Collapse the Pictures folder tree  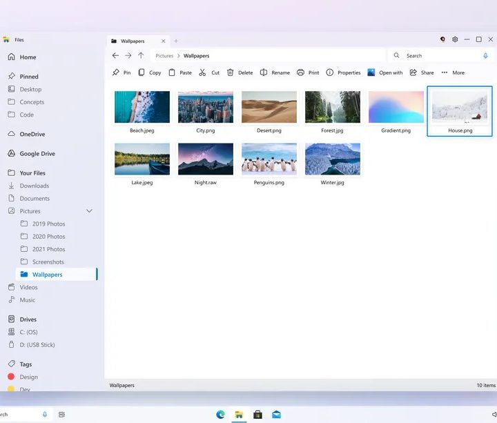(x=89, y=211)
